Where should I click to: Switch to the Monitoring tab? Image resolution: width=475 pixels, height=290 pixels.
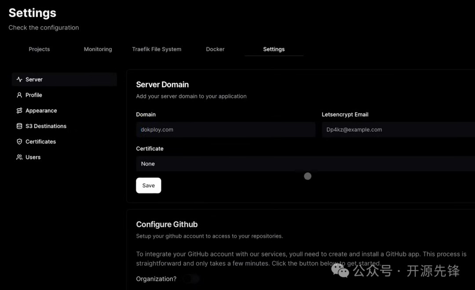[98, 49]
